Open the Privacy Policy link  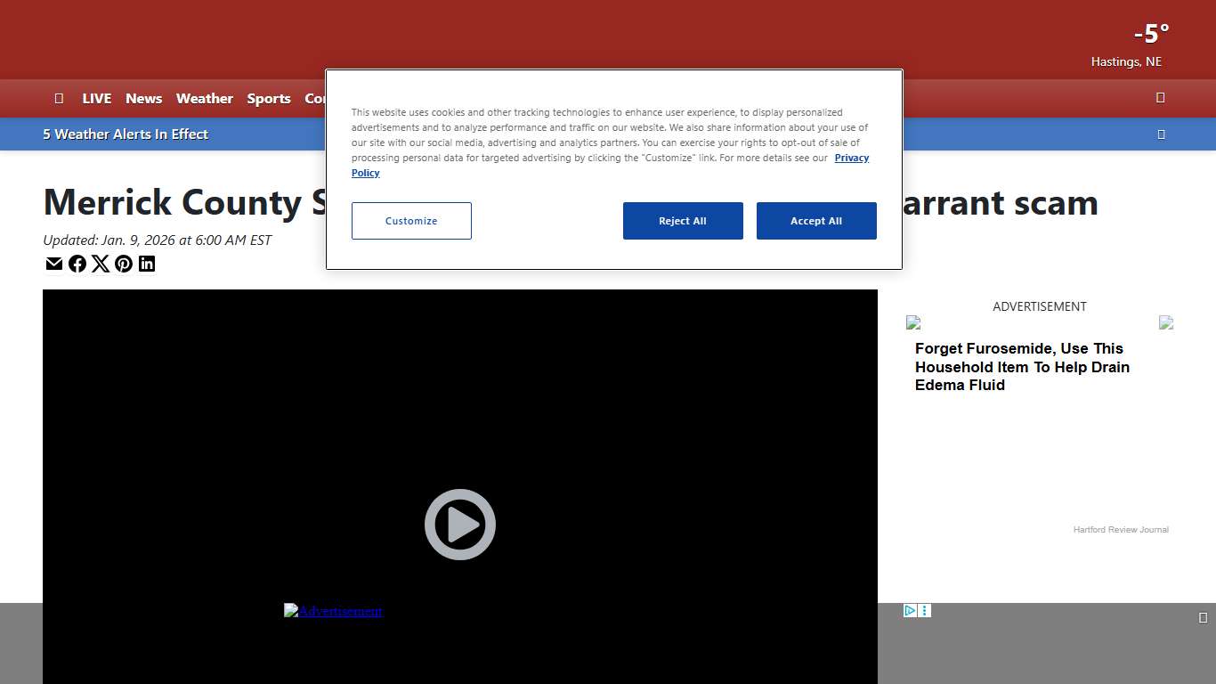(x=851, y=158)
